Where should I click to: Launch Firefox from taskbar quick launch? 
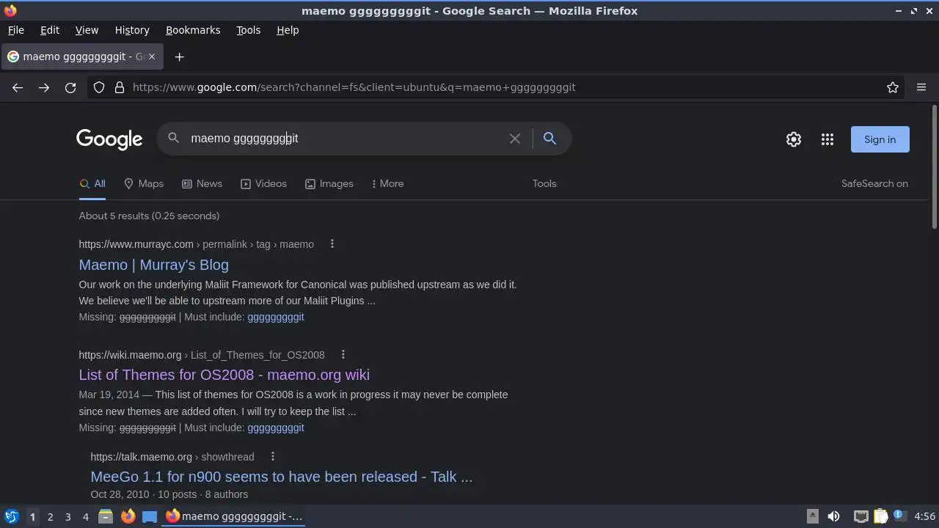[128, 516]
